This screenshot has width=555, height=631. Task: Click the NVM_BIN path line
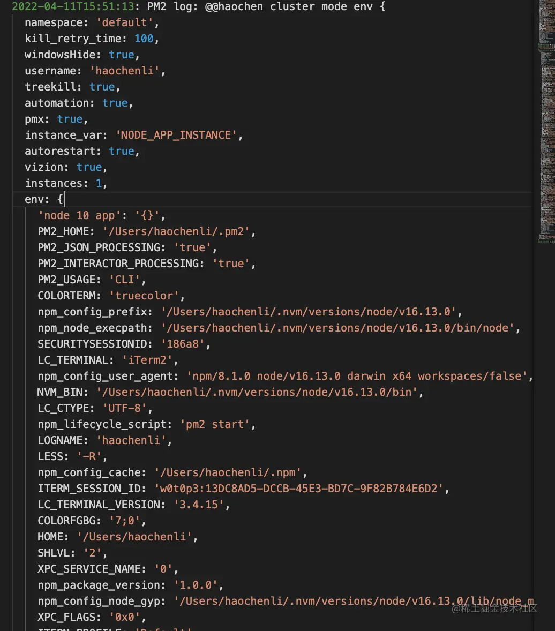click(x=230, y=392)
